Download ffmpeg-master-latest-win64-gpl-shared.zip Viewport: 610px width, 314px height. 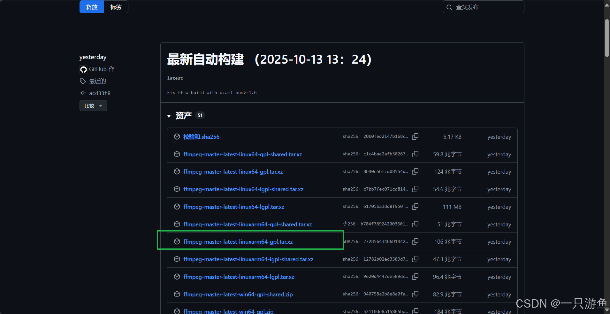coord(238,294)
